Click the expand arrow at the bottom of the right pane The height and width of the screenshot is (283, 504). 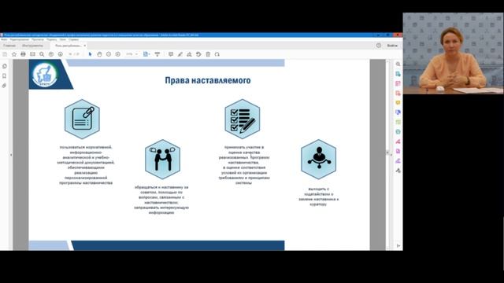click(x=398, y=246)
